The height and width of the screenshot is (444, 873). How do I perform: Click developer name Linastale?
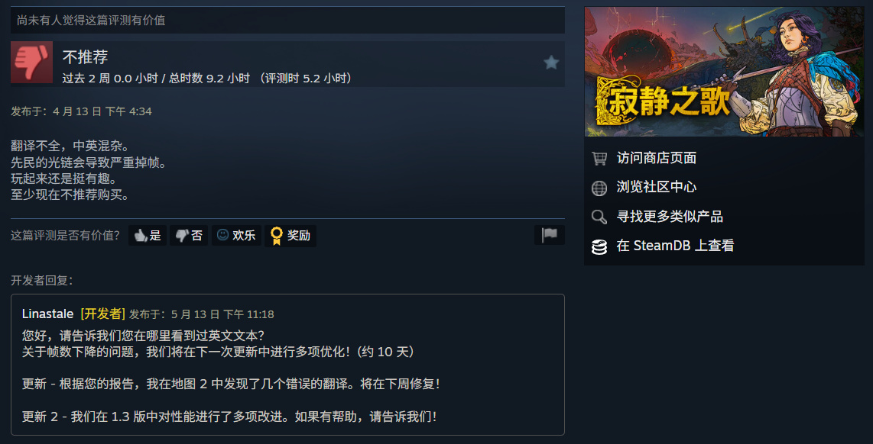[x=48, y=314]
